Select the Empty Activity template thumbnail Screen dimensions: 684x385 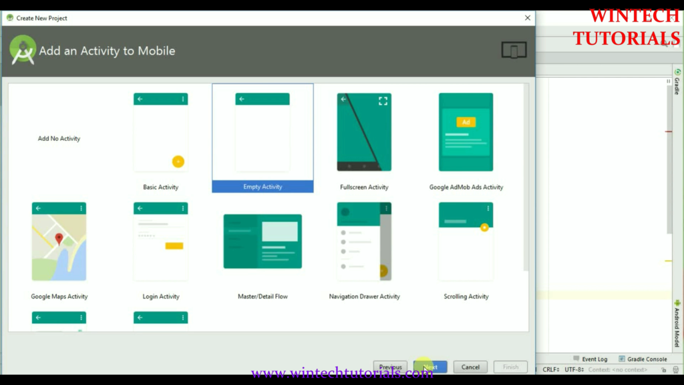click(x=262, y=132)
